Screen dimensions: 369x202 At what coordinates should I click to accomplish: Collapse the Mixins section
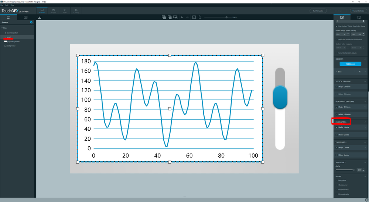(x=365, y=177)
